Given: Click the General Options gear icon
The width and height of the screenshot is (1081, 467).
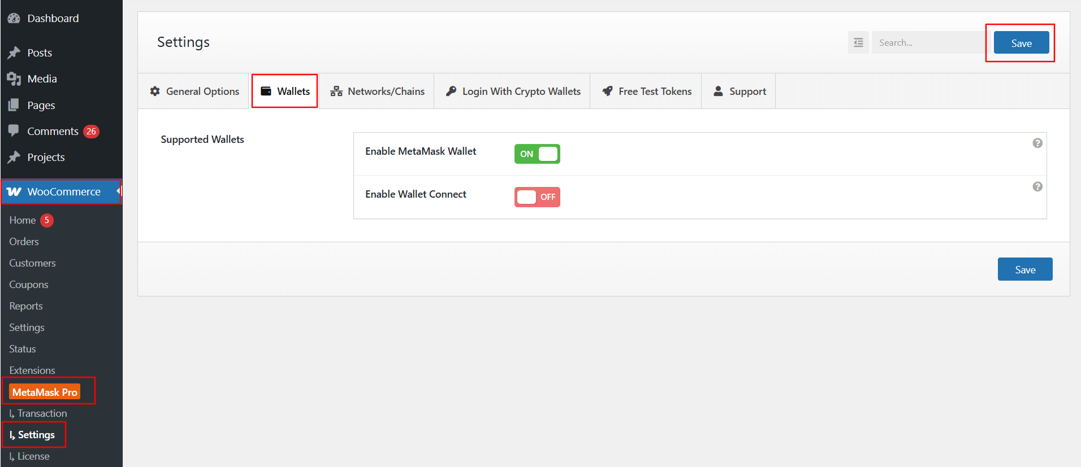Looking at the screenshot, I should pyautogui.click(x=155, y=91).
